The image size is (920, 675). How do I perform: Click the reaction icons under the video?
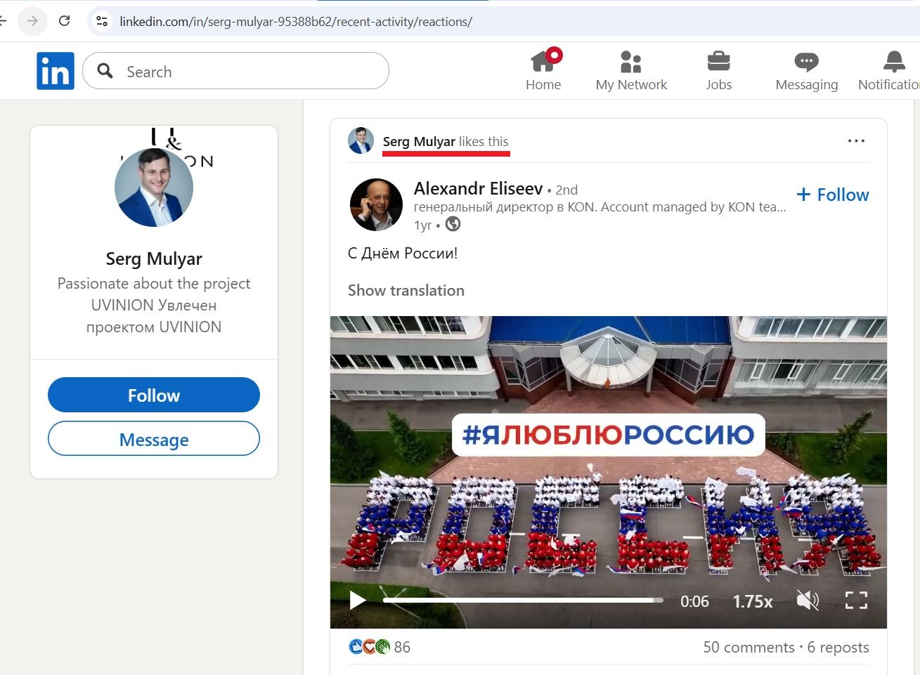(368, 646)
